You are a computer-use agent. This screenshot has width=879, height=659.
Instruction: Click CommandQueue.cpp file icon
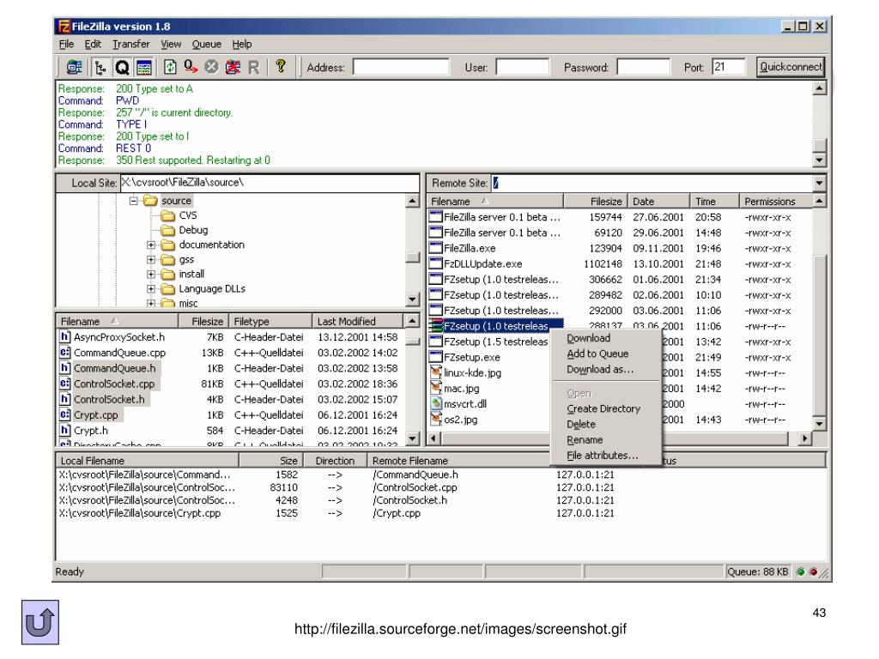pyautogui.click(x=65, y=353)
